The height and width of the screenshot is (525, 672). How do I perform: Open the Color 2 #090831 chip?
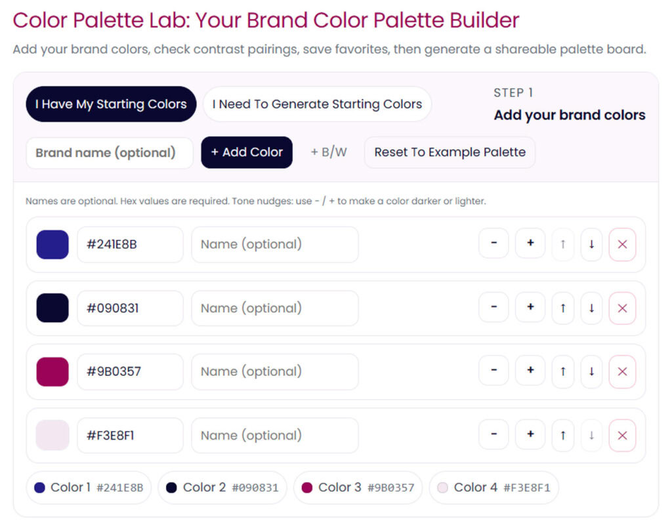(x=222, y=488)
